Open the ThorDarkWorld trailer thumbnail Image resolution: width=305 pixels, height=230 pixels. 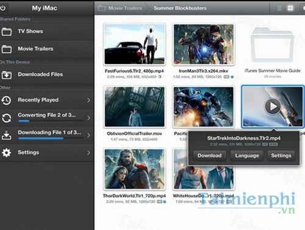[134, 169]
